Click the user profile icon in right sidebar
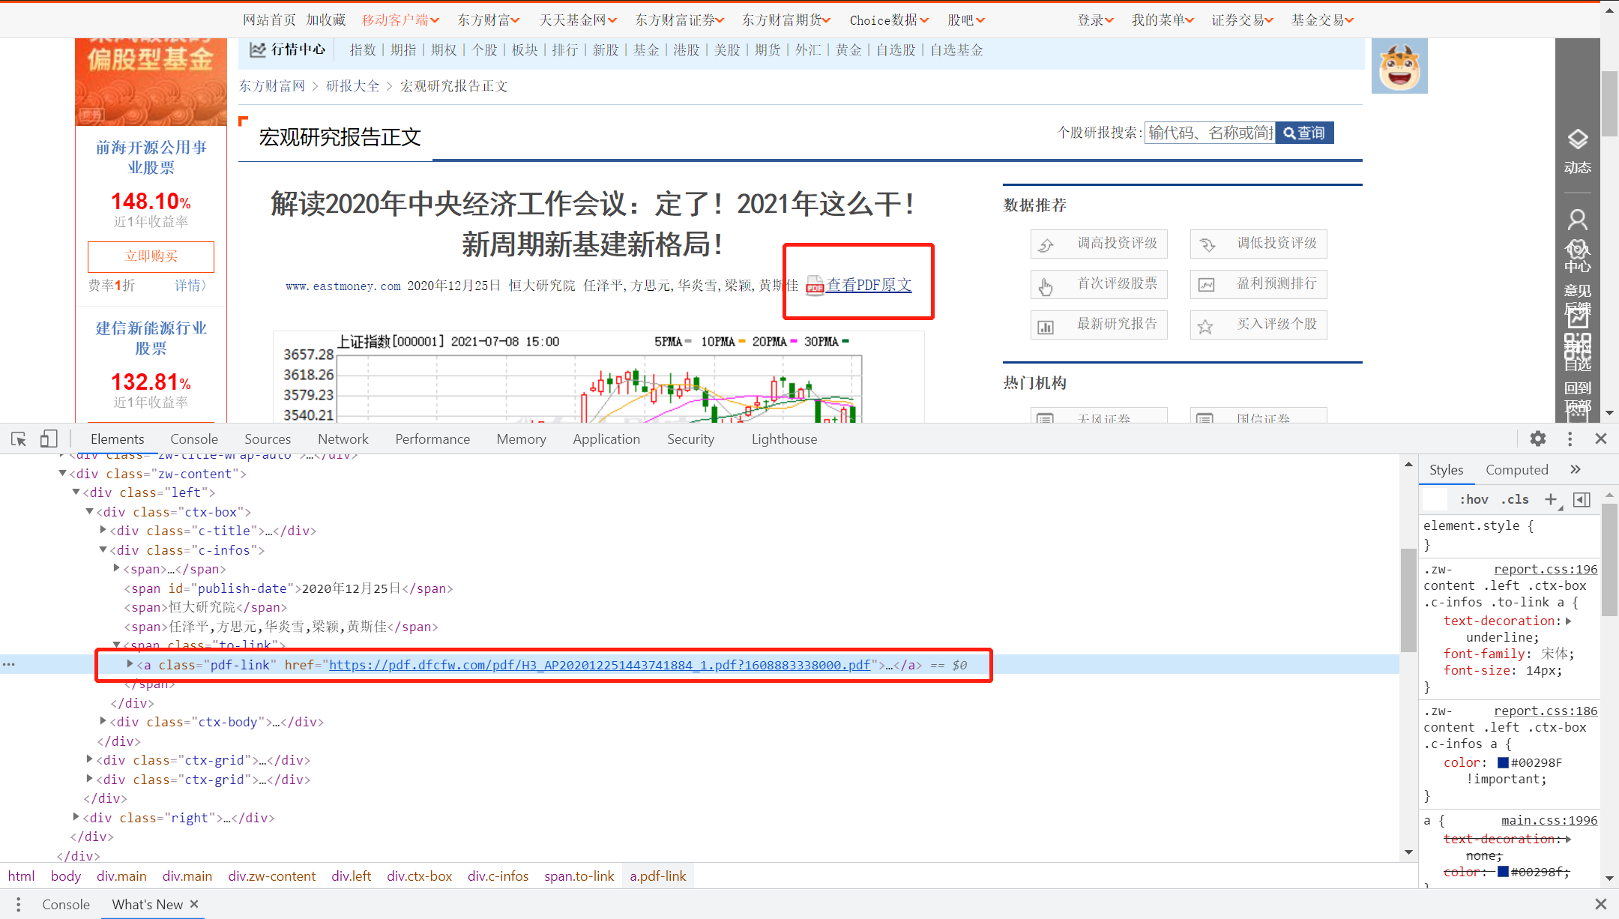Screen dimensions: 1619x919 coord(1578,220)
